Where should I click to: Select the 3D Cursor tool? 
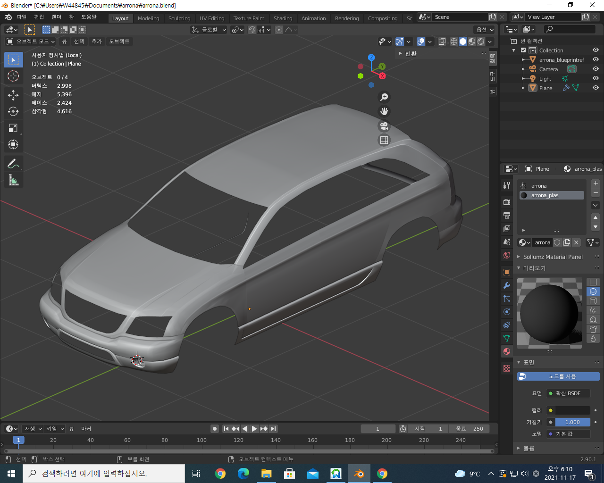(13, 76)
